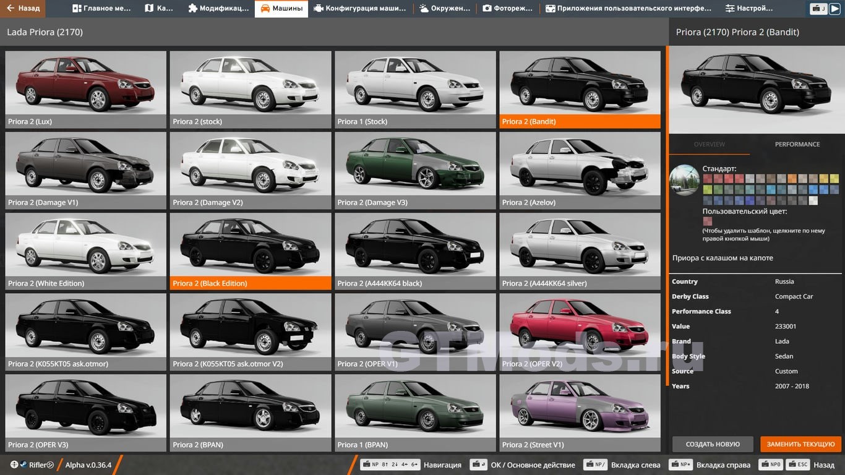Select Priora 2 (K055KT05 ask.otmor)
845x475 pixels.
click(x=86, y=332)
